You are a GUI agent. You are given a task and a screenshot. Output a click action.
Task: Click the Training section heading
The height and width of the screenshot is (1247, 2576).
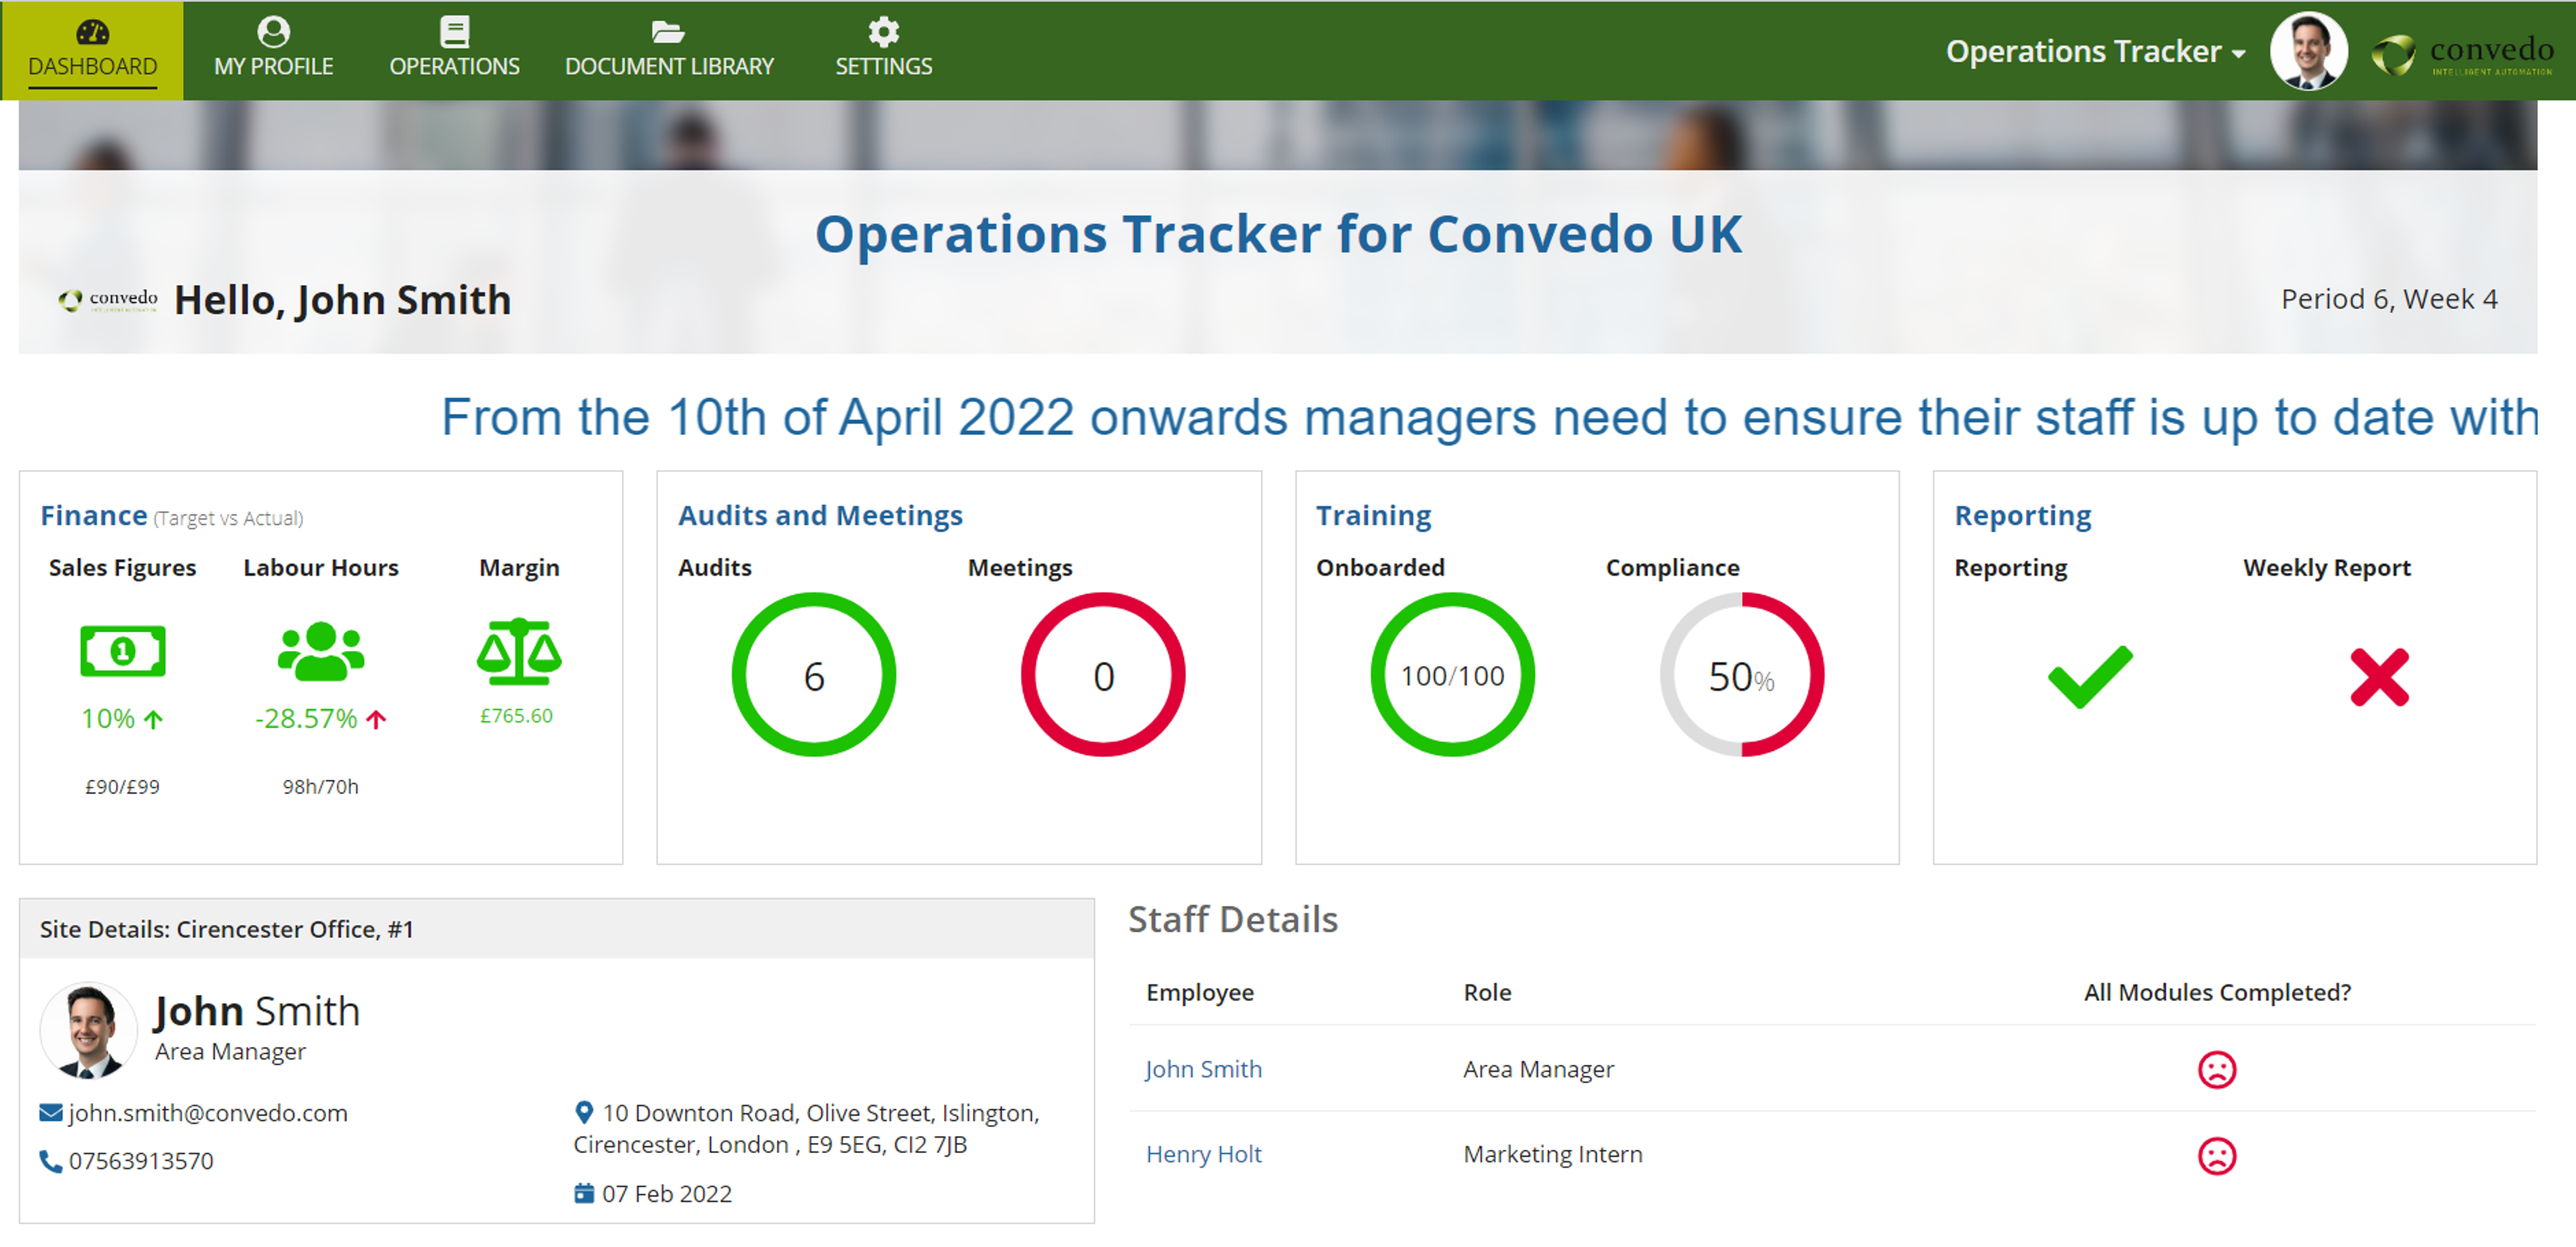tap(1373, 516)
